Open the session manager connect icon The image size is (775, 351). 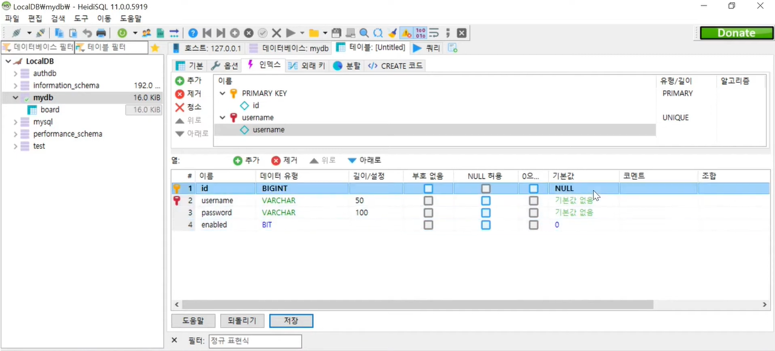pyautogui.click(x=16, y=33)
